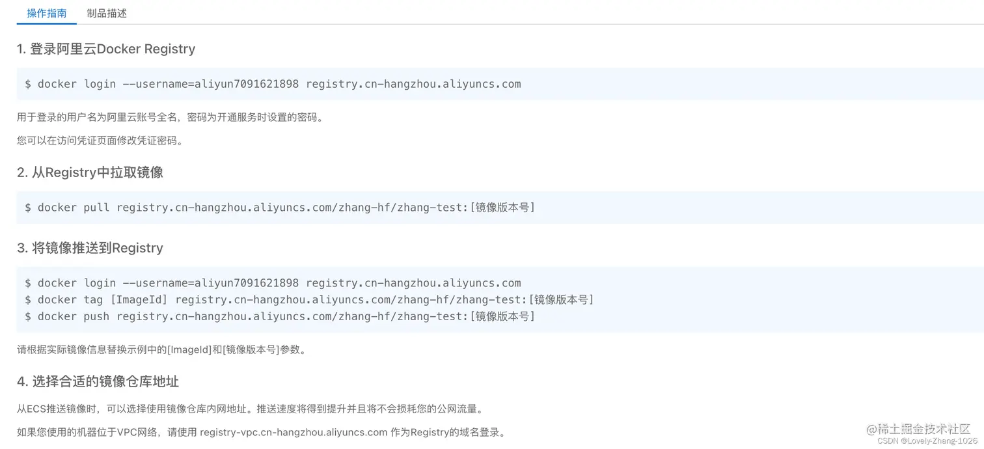Open the 制品描述 tab
984x449 pixels.
point(107,13)
